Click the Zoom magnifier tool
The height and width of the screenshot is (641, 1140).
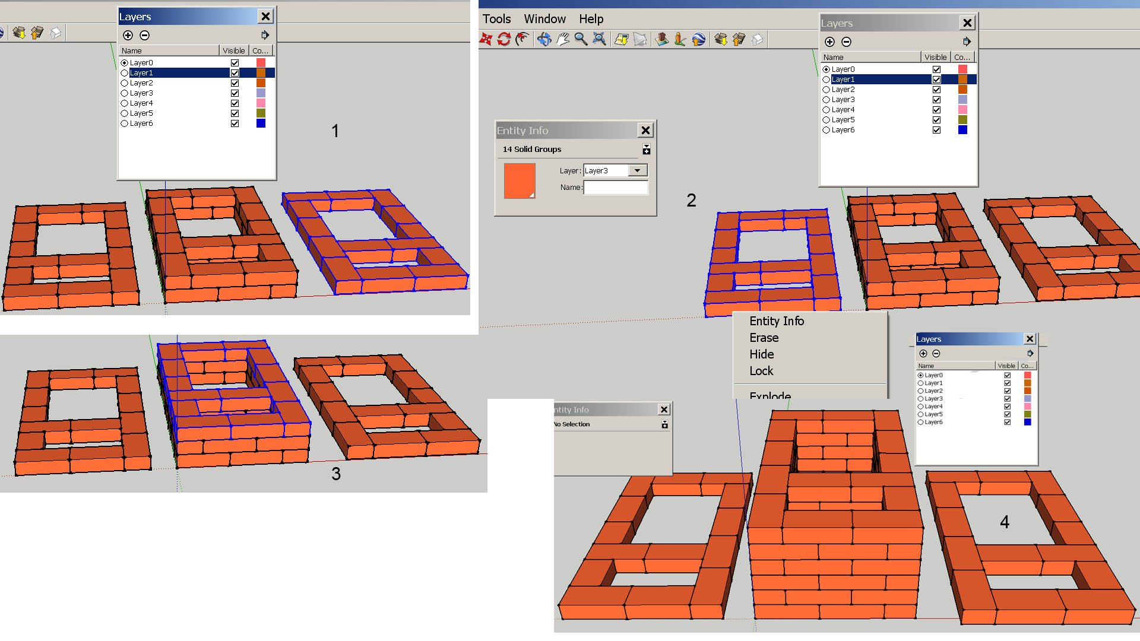(581, 40)
